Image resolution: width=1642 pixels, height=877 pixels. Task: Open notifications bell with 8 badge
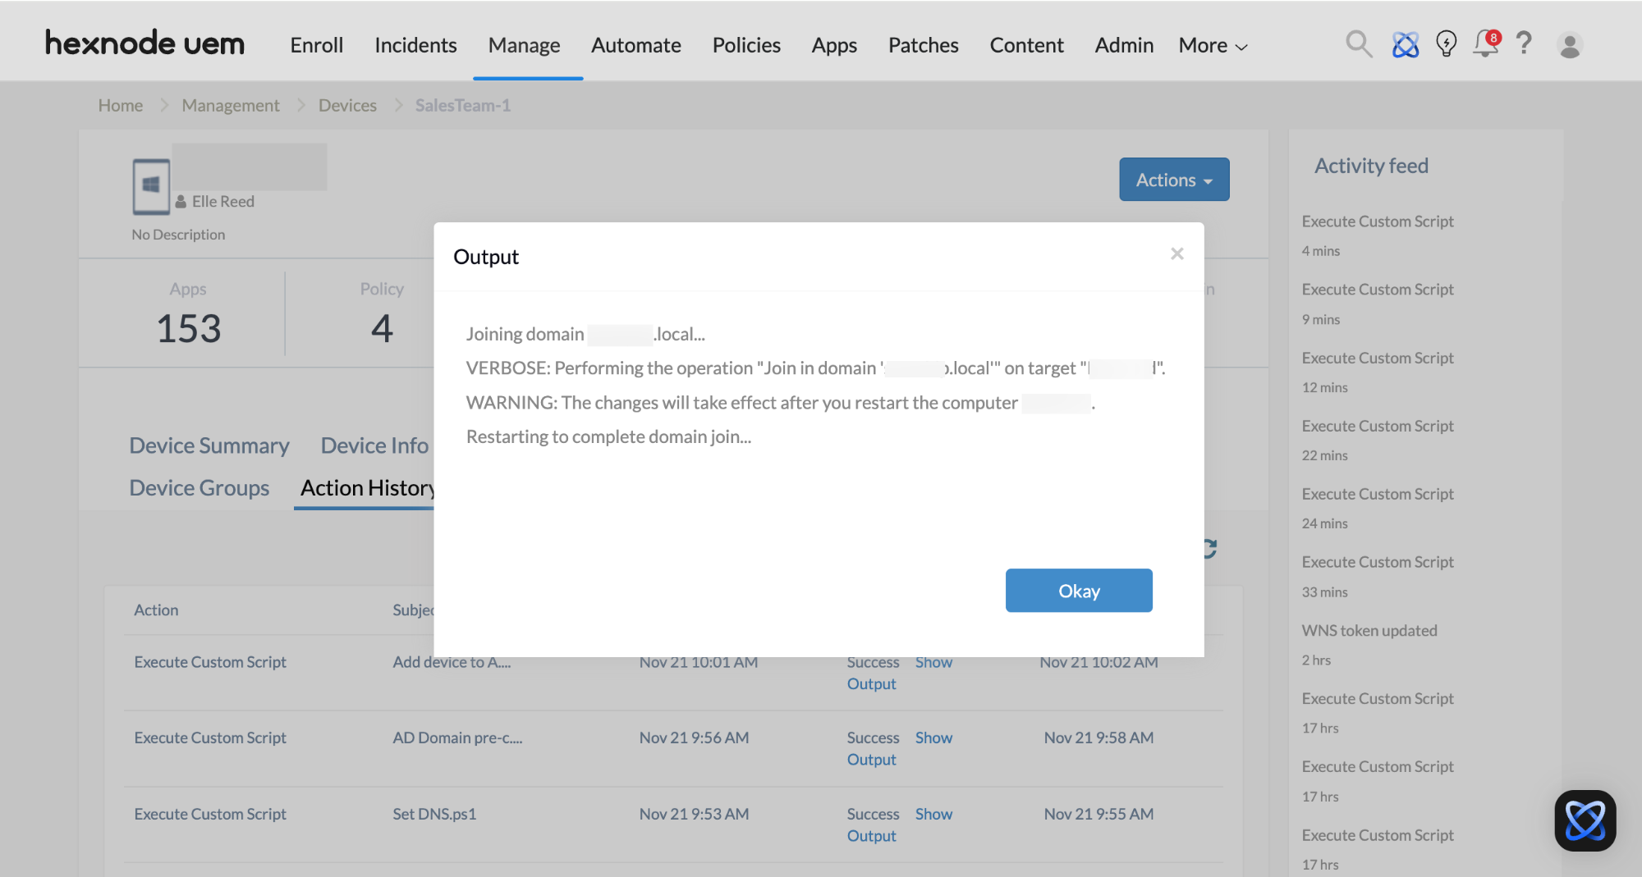tap(1485, 44)
